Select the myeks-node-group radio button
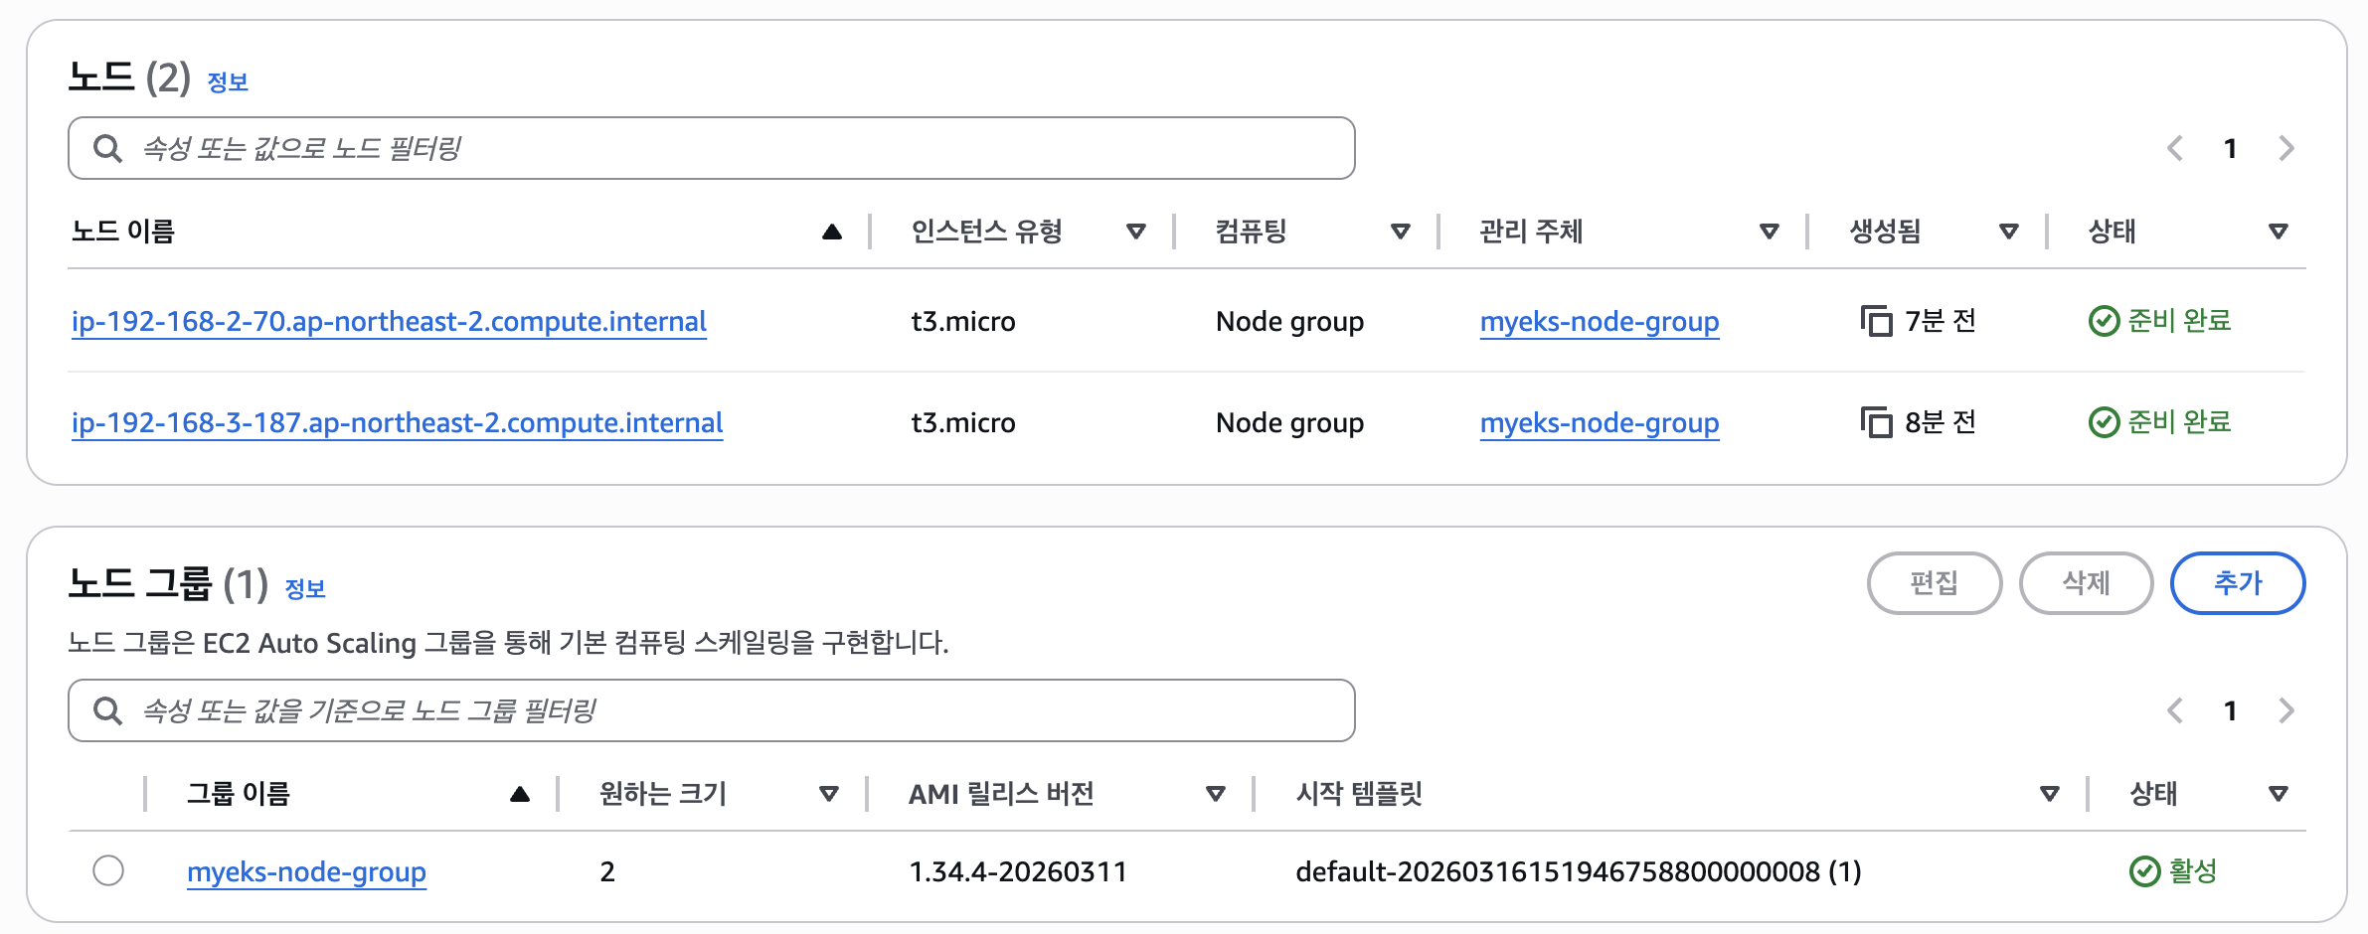The height and width of the screenshot is (934, 2368). [108, 871]
